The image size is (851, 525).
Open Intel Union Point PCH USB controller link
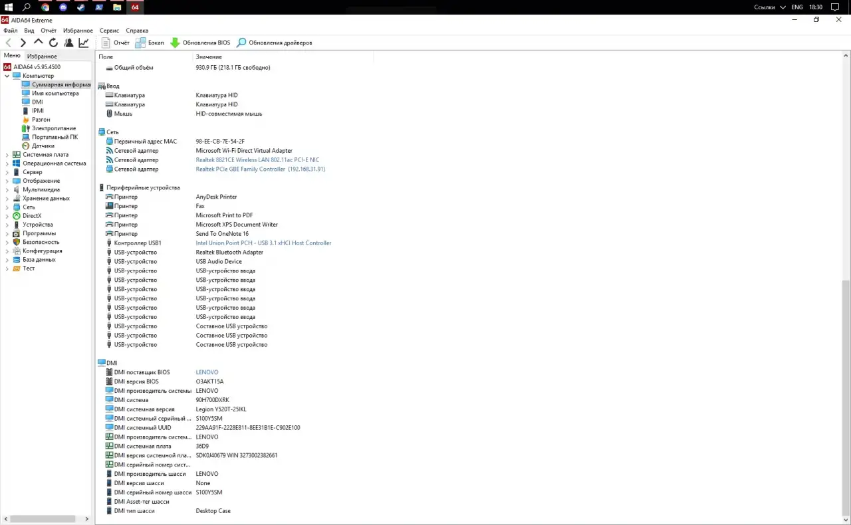tap(263, 243)
